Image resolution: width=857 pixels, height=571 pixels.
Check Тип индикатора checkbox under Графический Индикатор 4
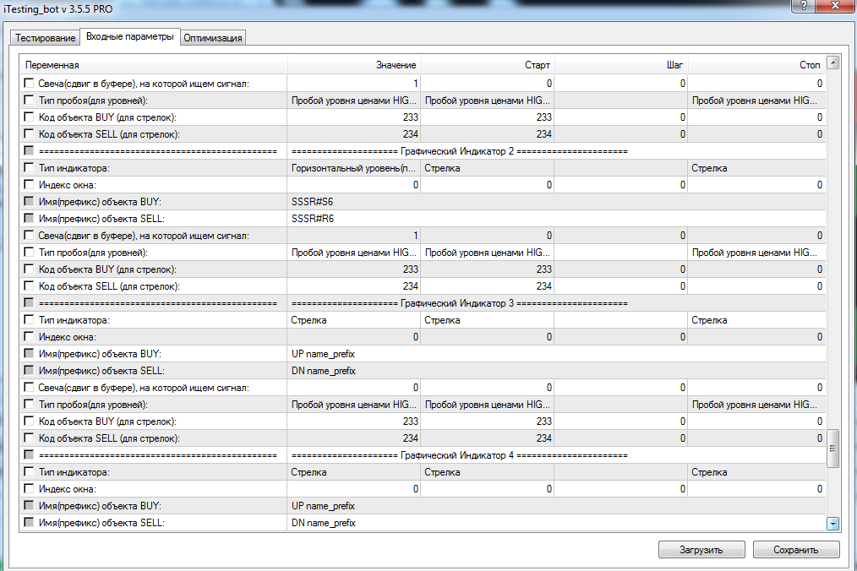30,472
